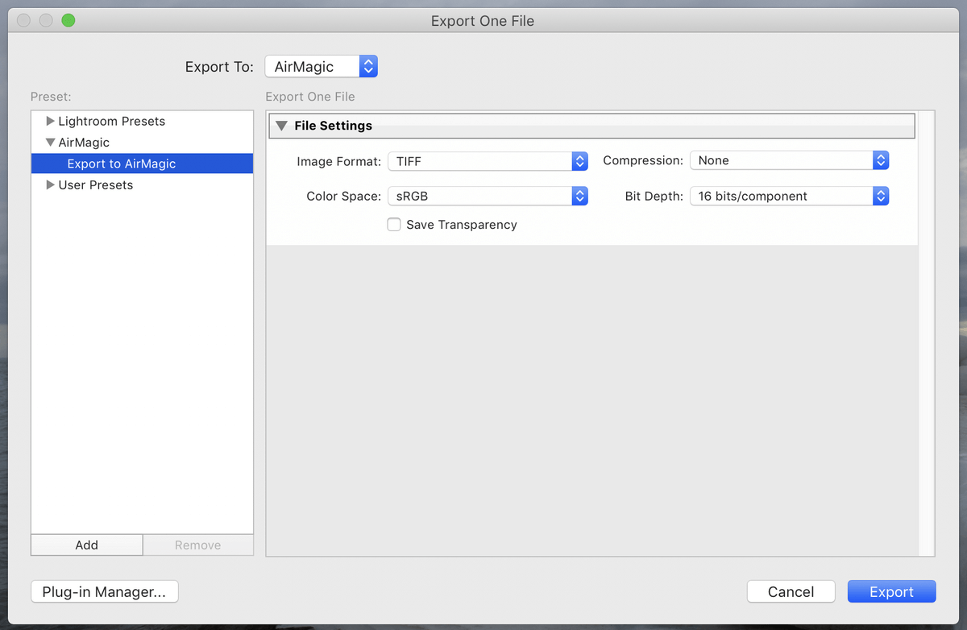Click the File Settings header text
The image size is (967, 630).
334,126
